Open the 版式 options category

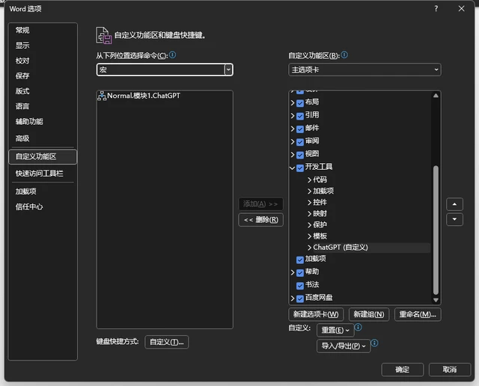[43, 91]
